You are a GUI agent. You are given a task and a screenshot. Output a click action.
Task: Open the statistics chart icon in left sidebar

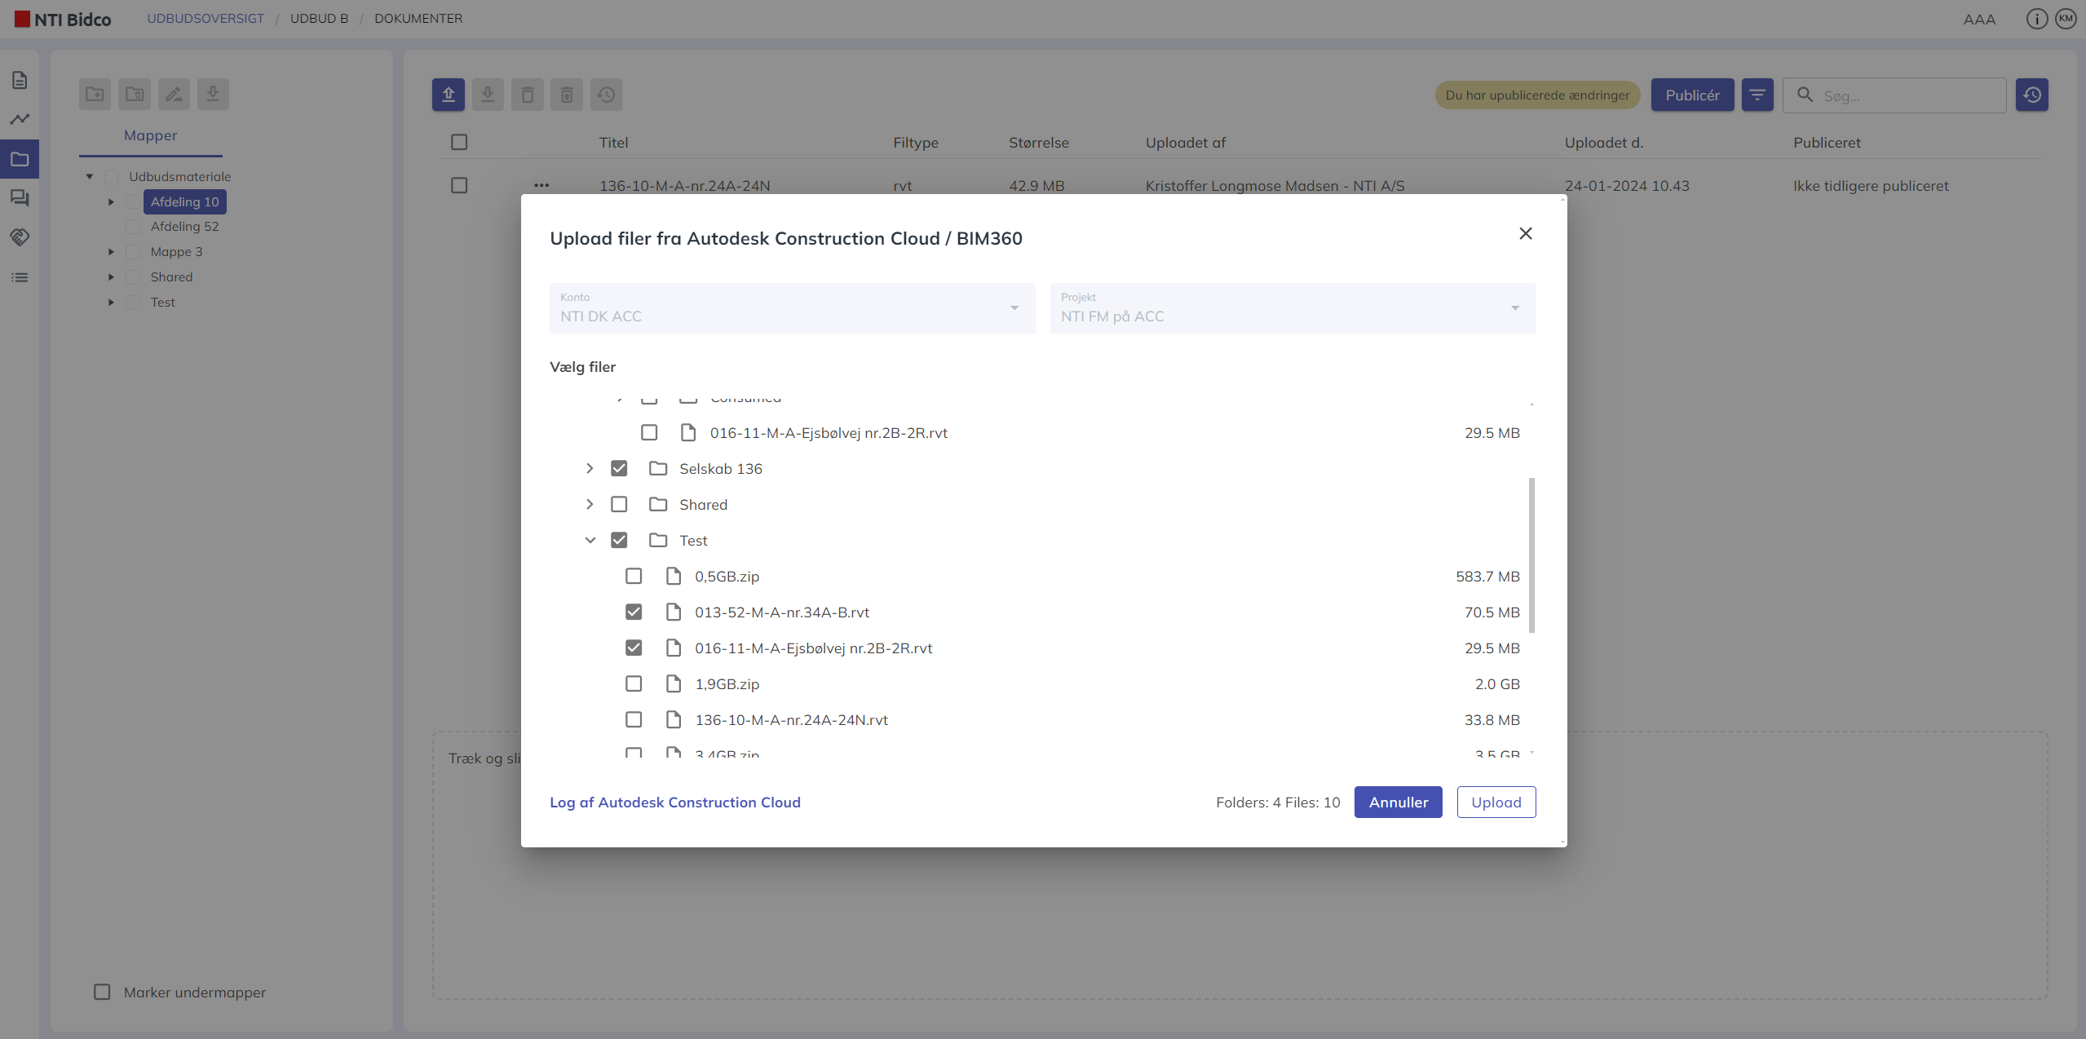click(20, 119)
